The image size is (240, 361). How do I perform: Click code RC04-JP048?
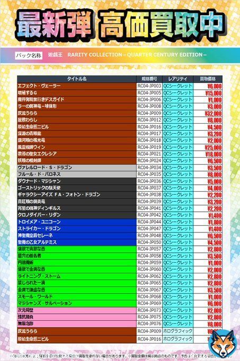point(149,236)
